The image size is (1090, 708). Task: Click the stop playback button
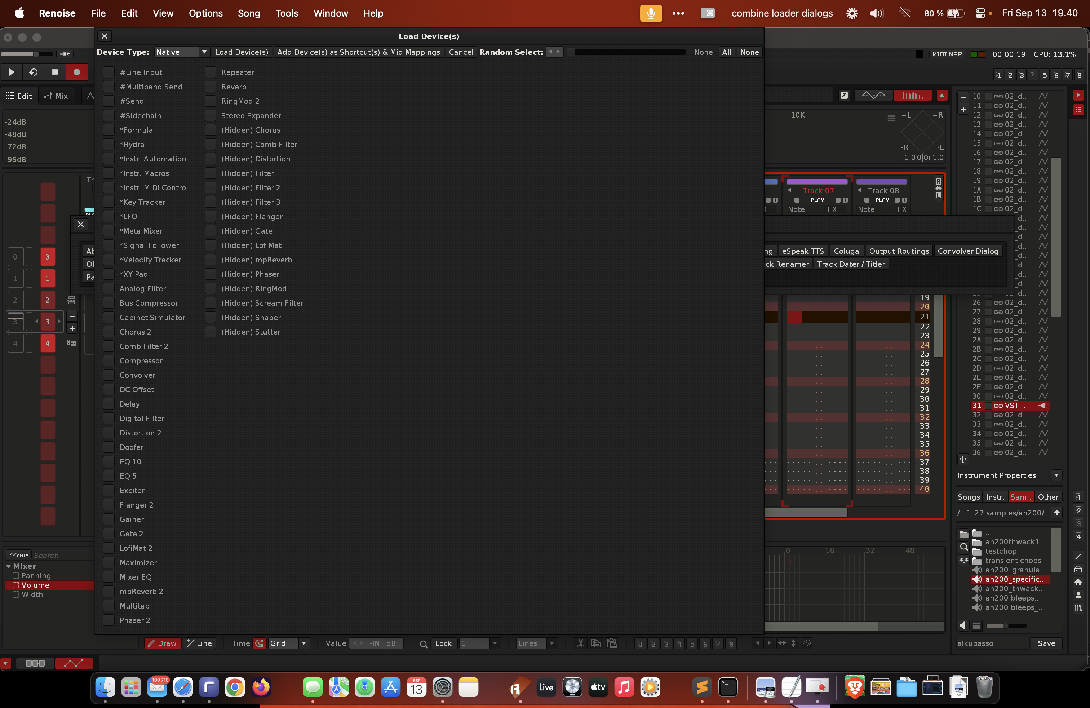[x=55, y=72]
